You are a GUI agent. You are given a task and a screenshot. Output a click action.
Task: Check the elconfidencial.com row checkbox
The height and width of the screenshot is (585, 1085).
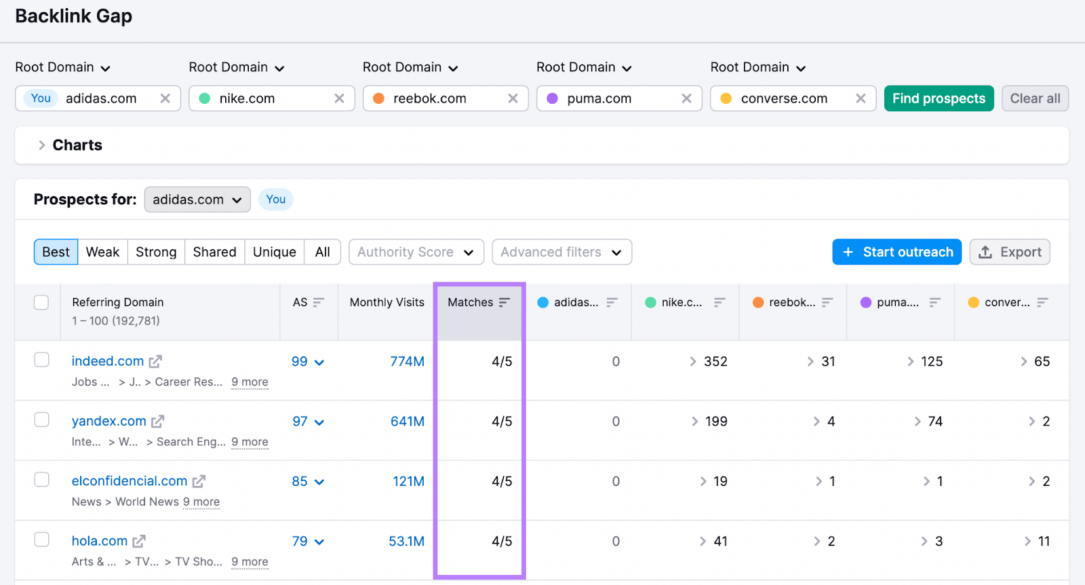pyautogui.click(x=41, y=479)
